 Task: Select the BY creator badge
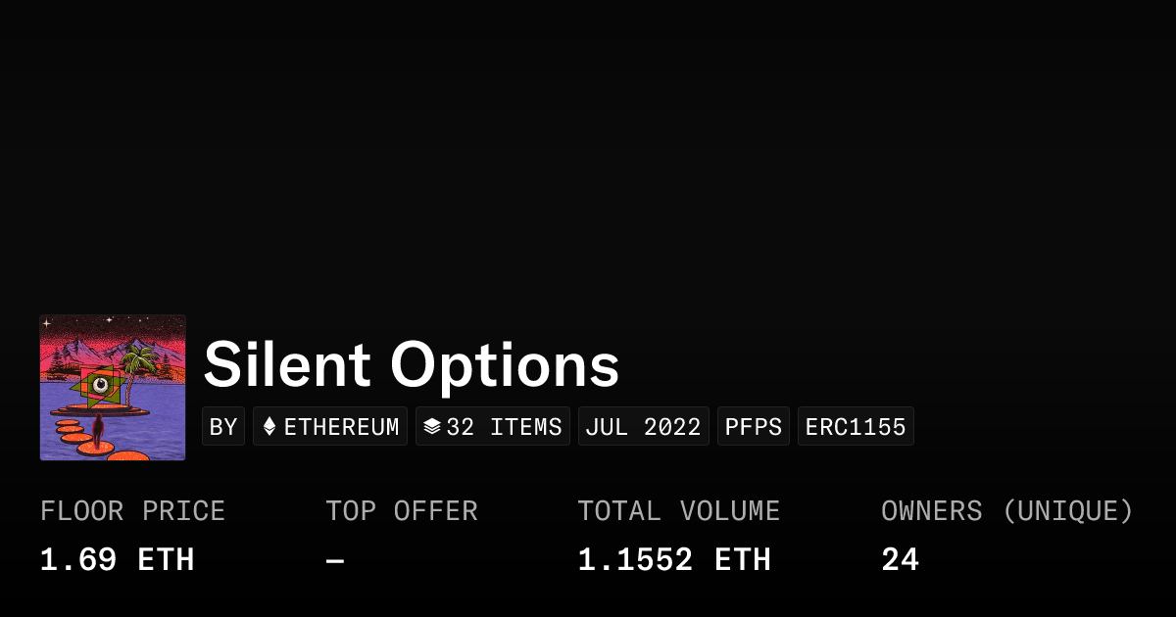click(223, 427)
